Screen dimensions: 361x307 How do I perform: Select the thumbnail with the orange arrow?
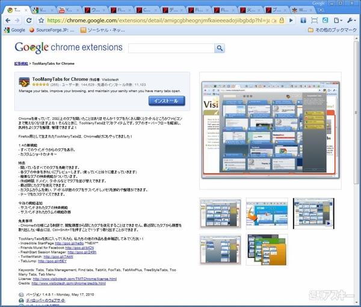(267, 213)
